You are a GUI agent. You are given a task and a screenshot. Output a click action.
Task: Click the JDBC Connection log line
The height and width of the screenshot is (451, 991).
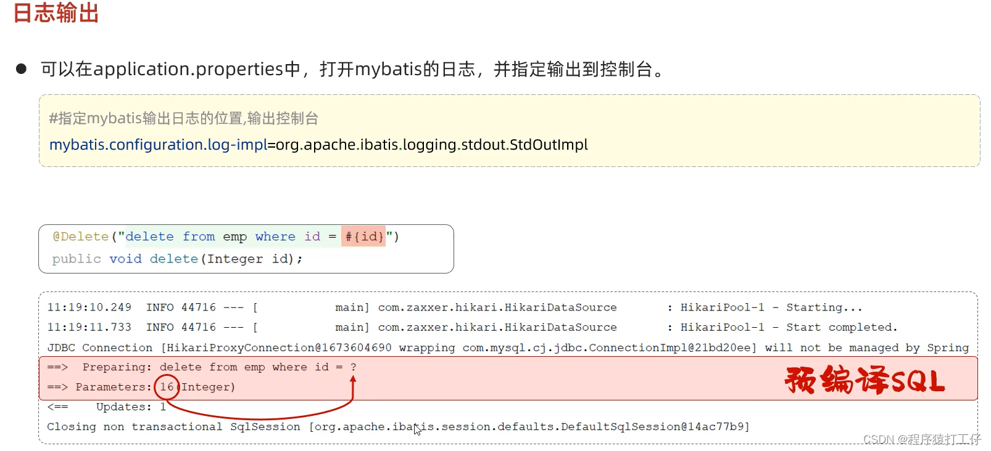[x=508, y=347]
